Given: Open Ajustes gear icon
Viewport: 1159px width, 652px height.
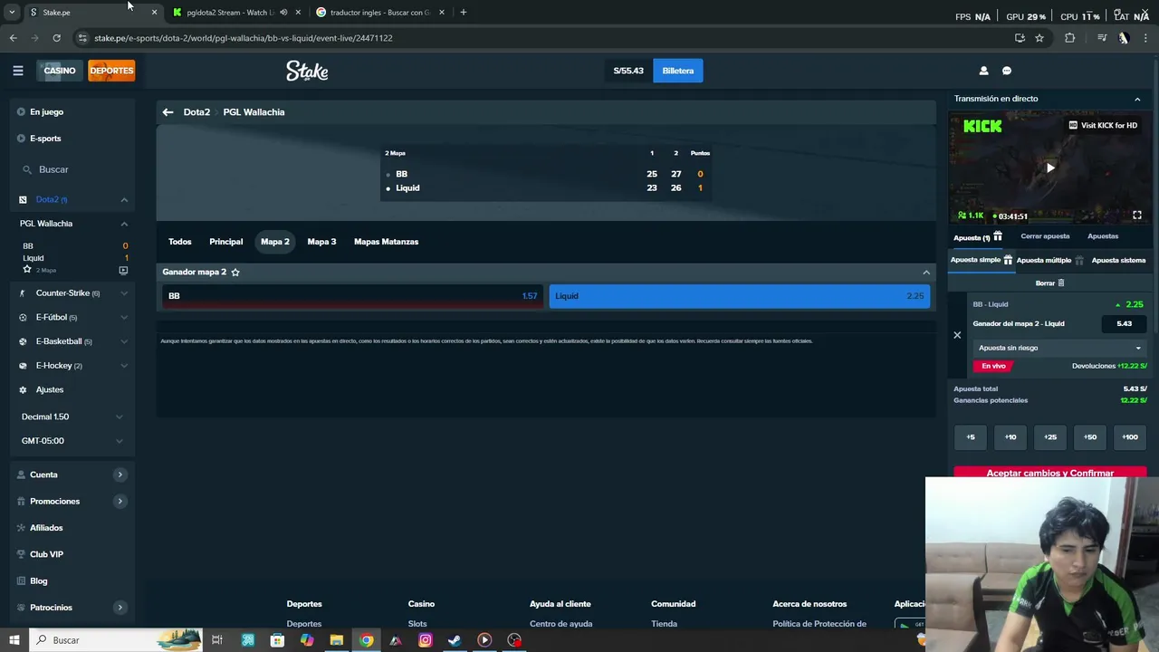Looking at the screenshot, I should coord(23,389).
